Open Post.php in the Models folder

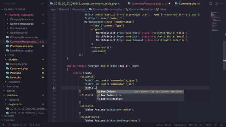click(x=16, y=73)
